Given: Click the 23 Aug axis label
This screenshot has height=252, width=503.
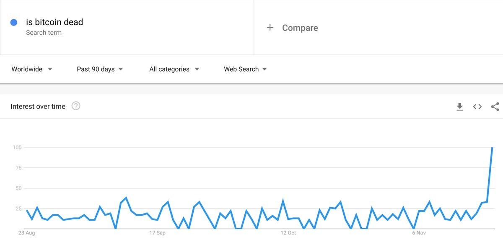Looking at the screenshot, I should pyautogui.click(x=27, y=233).
